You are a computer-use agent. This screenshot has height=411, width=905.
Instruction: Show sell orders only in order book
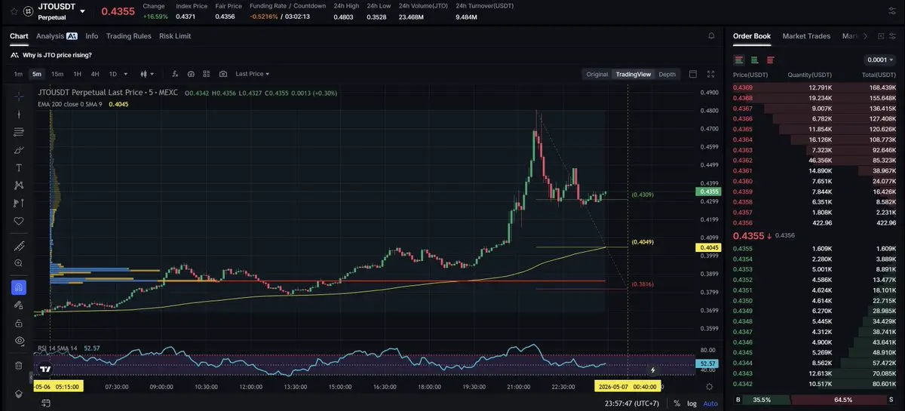[x=770, y=60]
